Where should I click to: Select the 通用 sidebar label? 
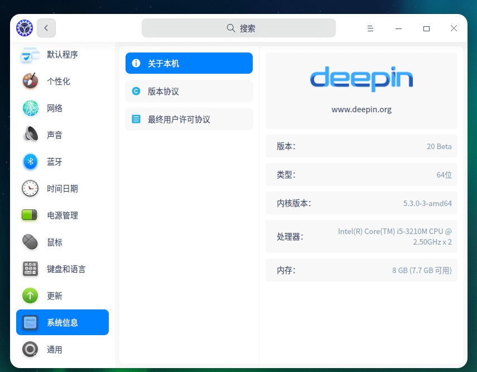tap(55, 350)
